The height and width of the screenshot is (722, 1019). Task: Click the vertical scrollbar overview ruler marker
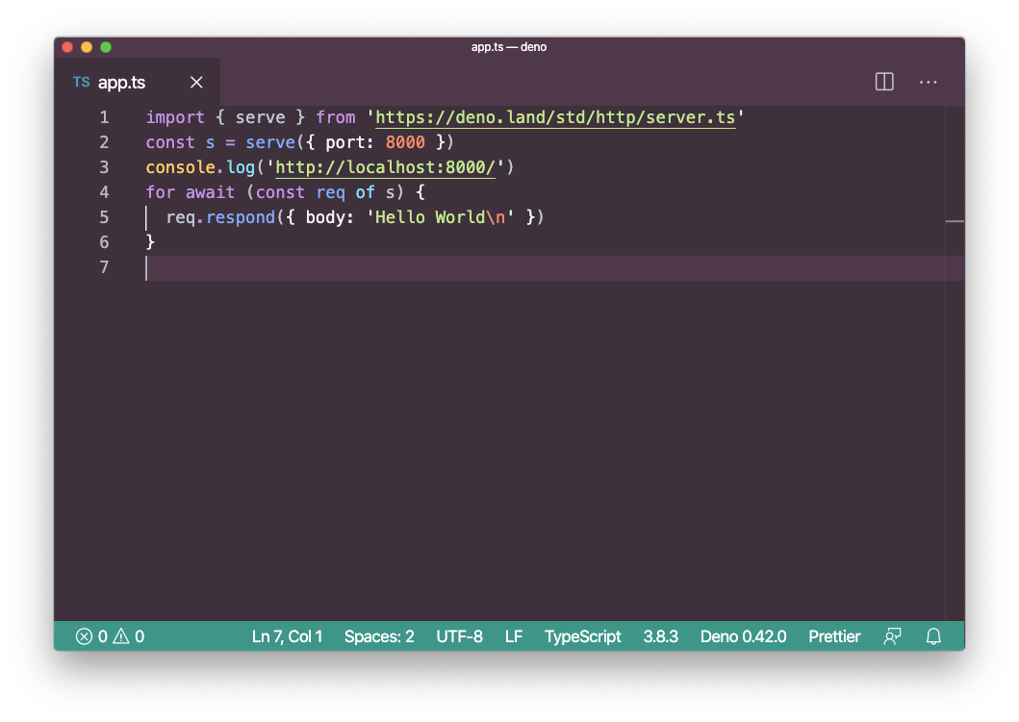tap(955, 221)
